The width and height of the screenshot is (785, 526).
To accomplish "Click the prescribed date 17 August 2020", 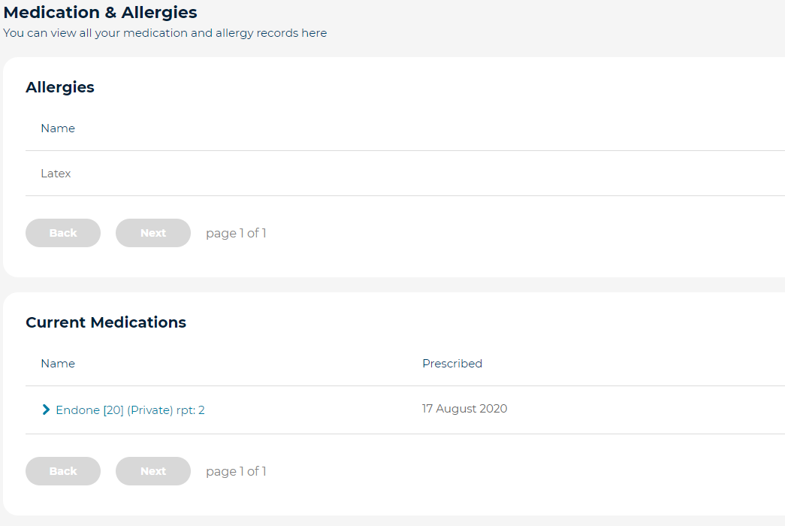I will tap(464, 409).
